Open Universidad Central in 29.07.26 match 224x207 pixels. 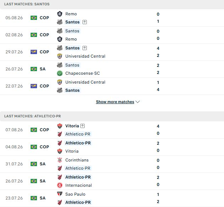pyautogui.click(x=85, y=56)
